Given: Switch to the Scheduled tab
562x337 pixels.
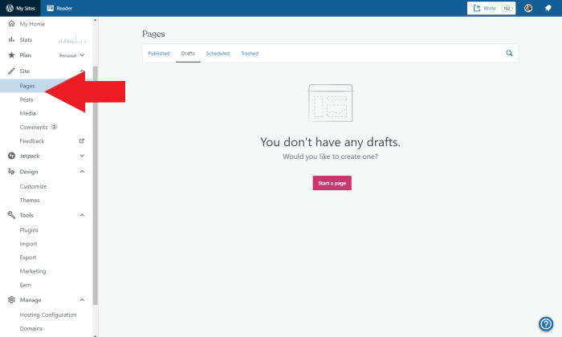Looking at the screenshot, I should pos(218,54).
